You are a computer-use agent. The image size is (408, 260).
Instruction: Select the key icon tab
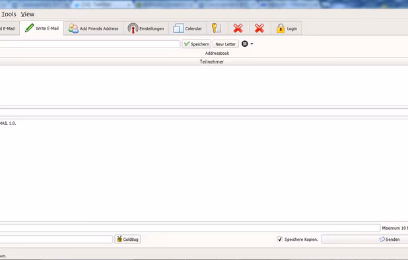pos(217,28)
